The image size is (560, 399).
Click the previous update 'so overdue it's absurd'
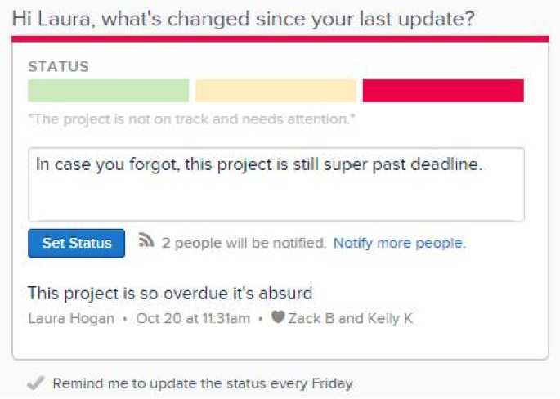pos(170,294)
